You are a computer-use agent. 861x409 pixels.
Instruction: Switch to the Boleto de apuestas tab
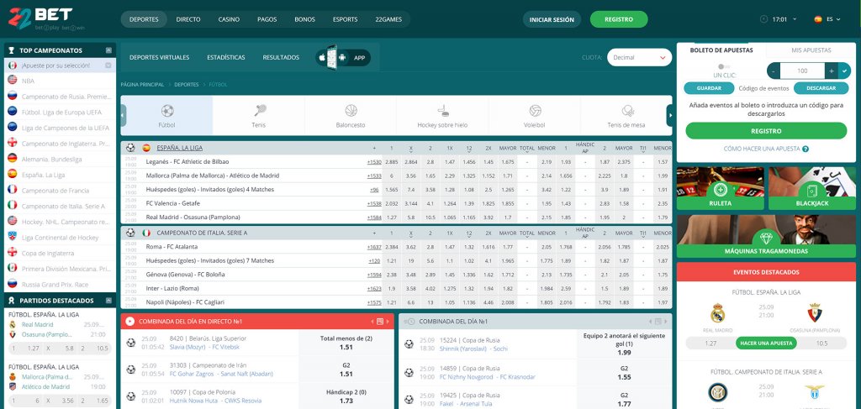[721, 50]
